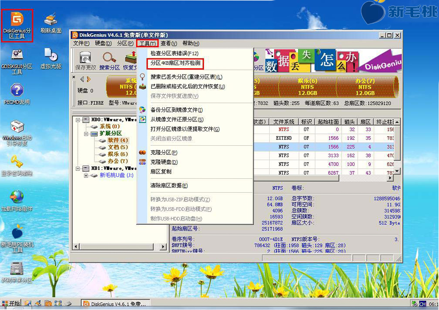Expand 新毛桃U盘 (J:) tree node
This screenshot has width=439, height=310.
tap(86, 176)
